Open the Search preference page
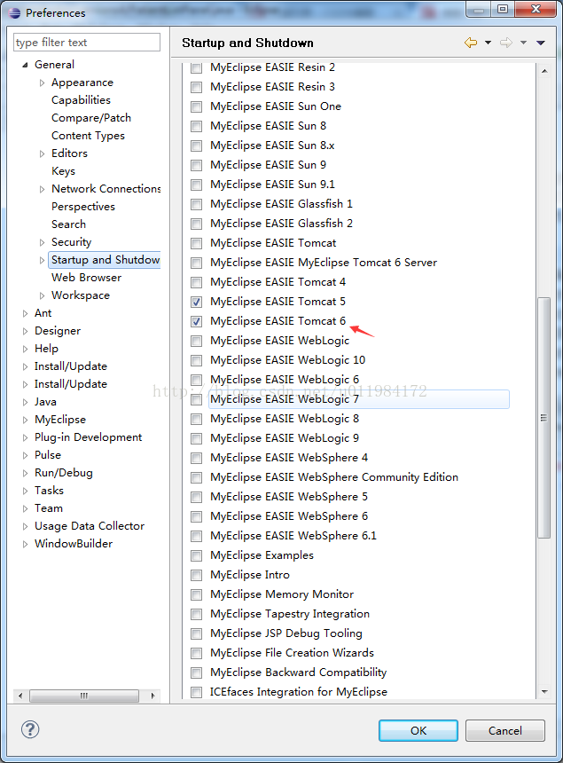 point(68,224)
